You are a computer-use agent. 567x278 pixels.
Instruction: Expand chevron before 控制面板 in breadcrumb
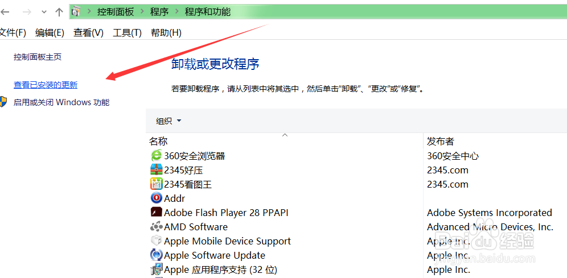(x=89, y=12)
